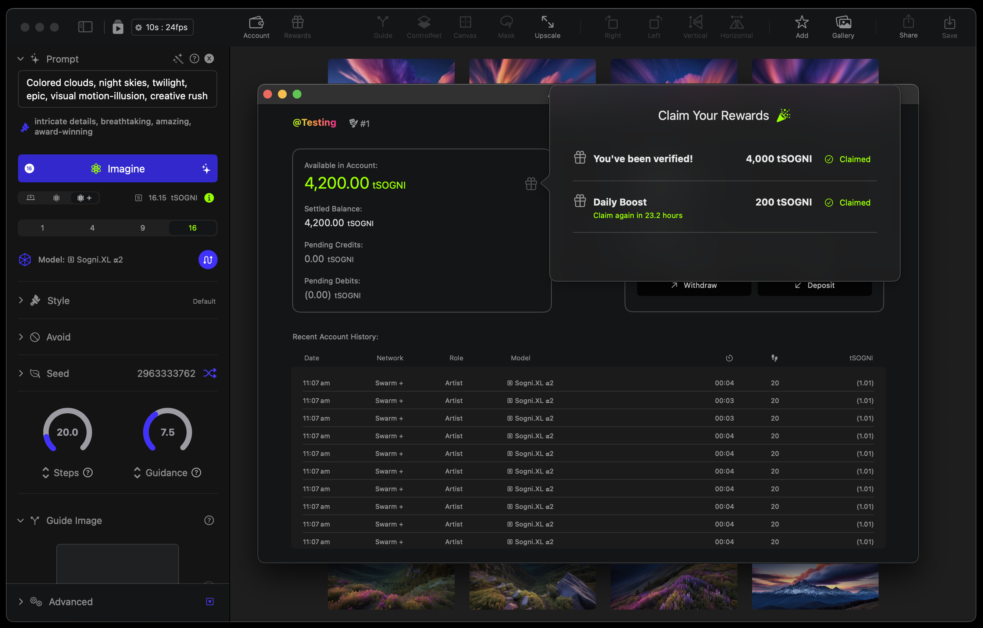Click the gift icon beside available balance
The image size is (983, 628).
pos(531,184)
